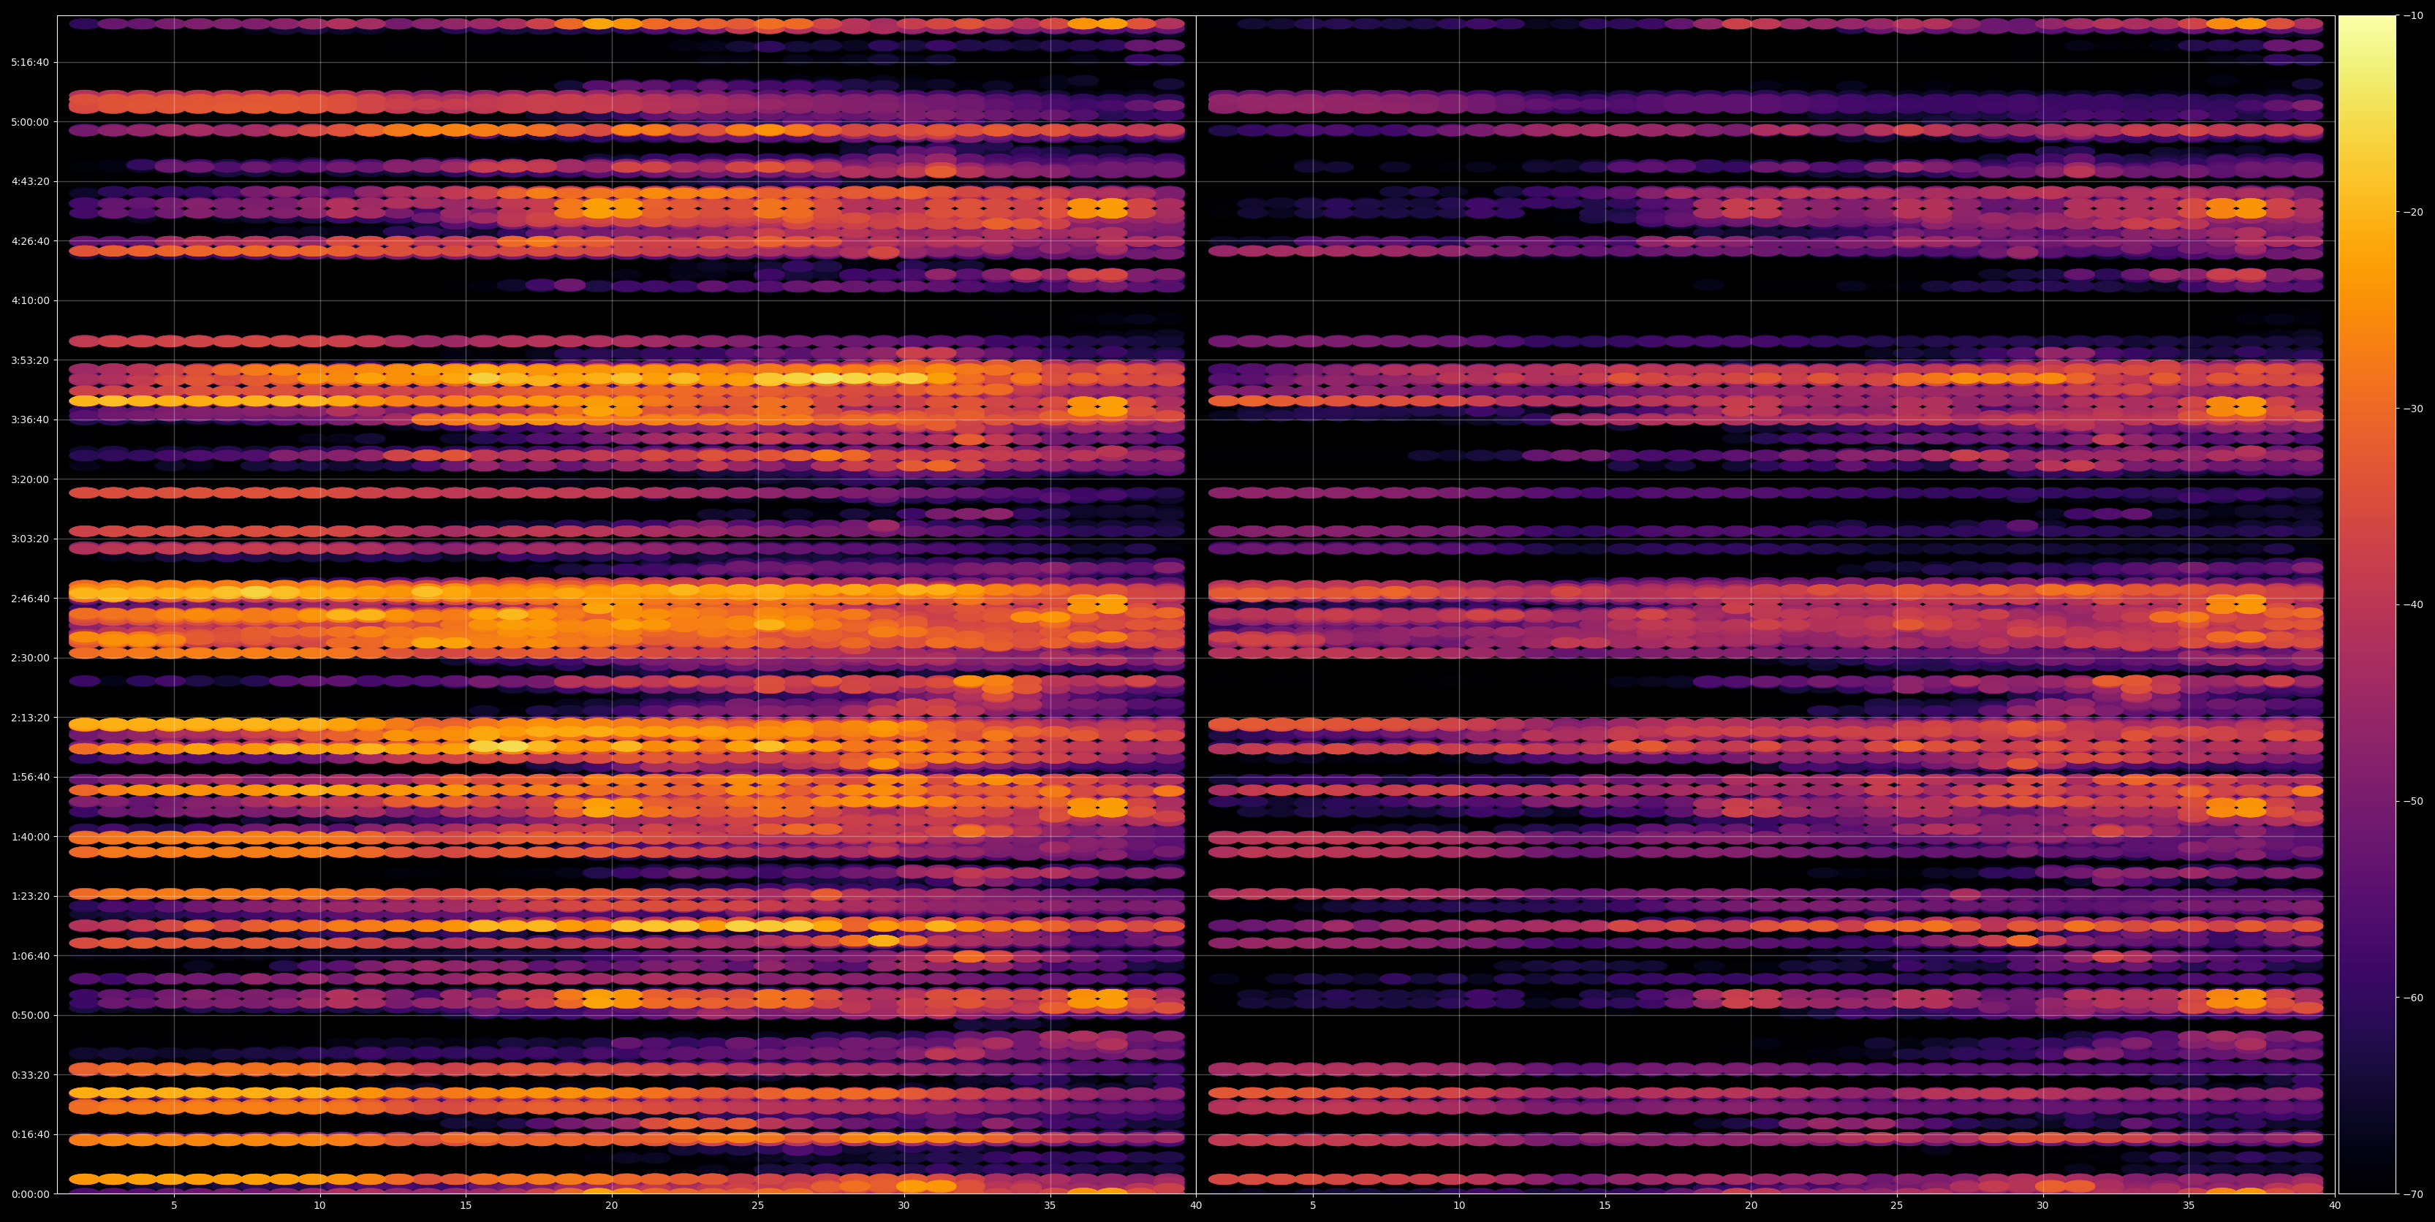The height and width of the screenshot is (1222, 2435).
Task: Click the 3:03:20 time tick label
Action: 29,539
